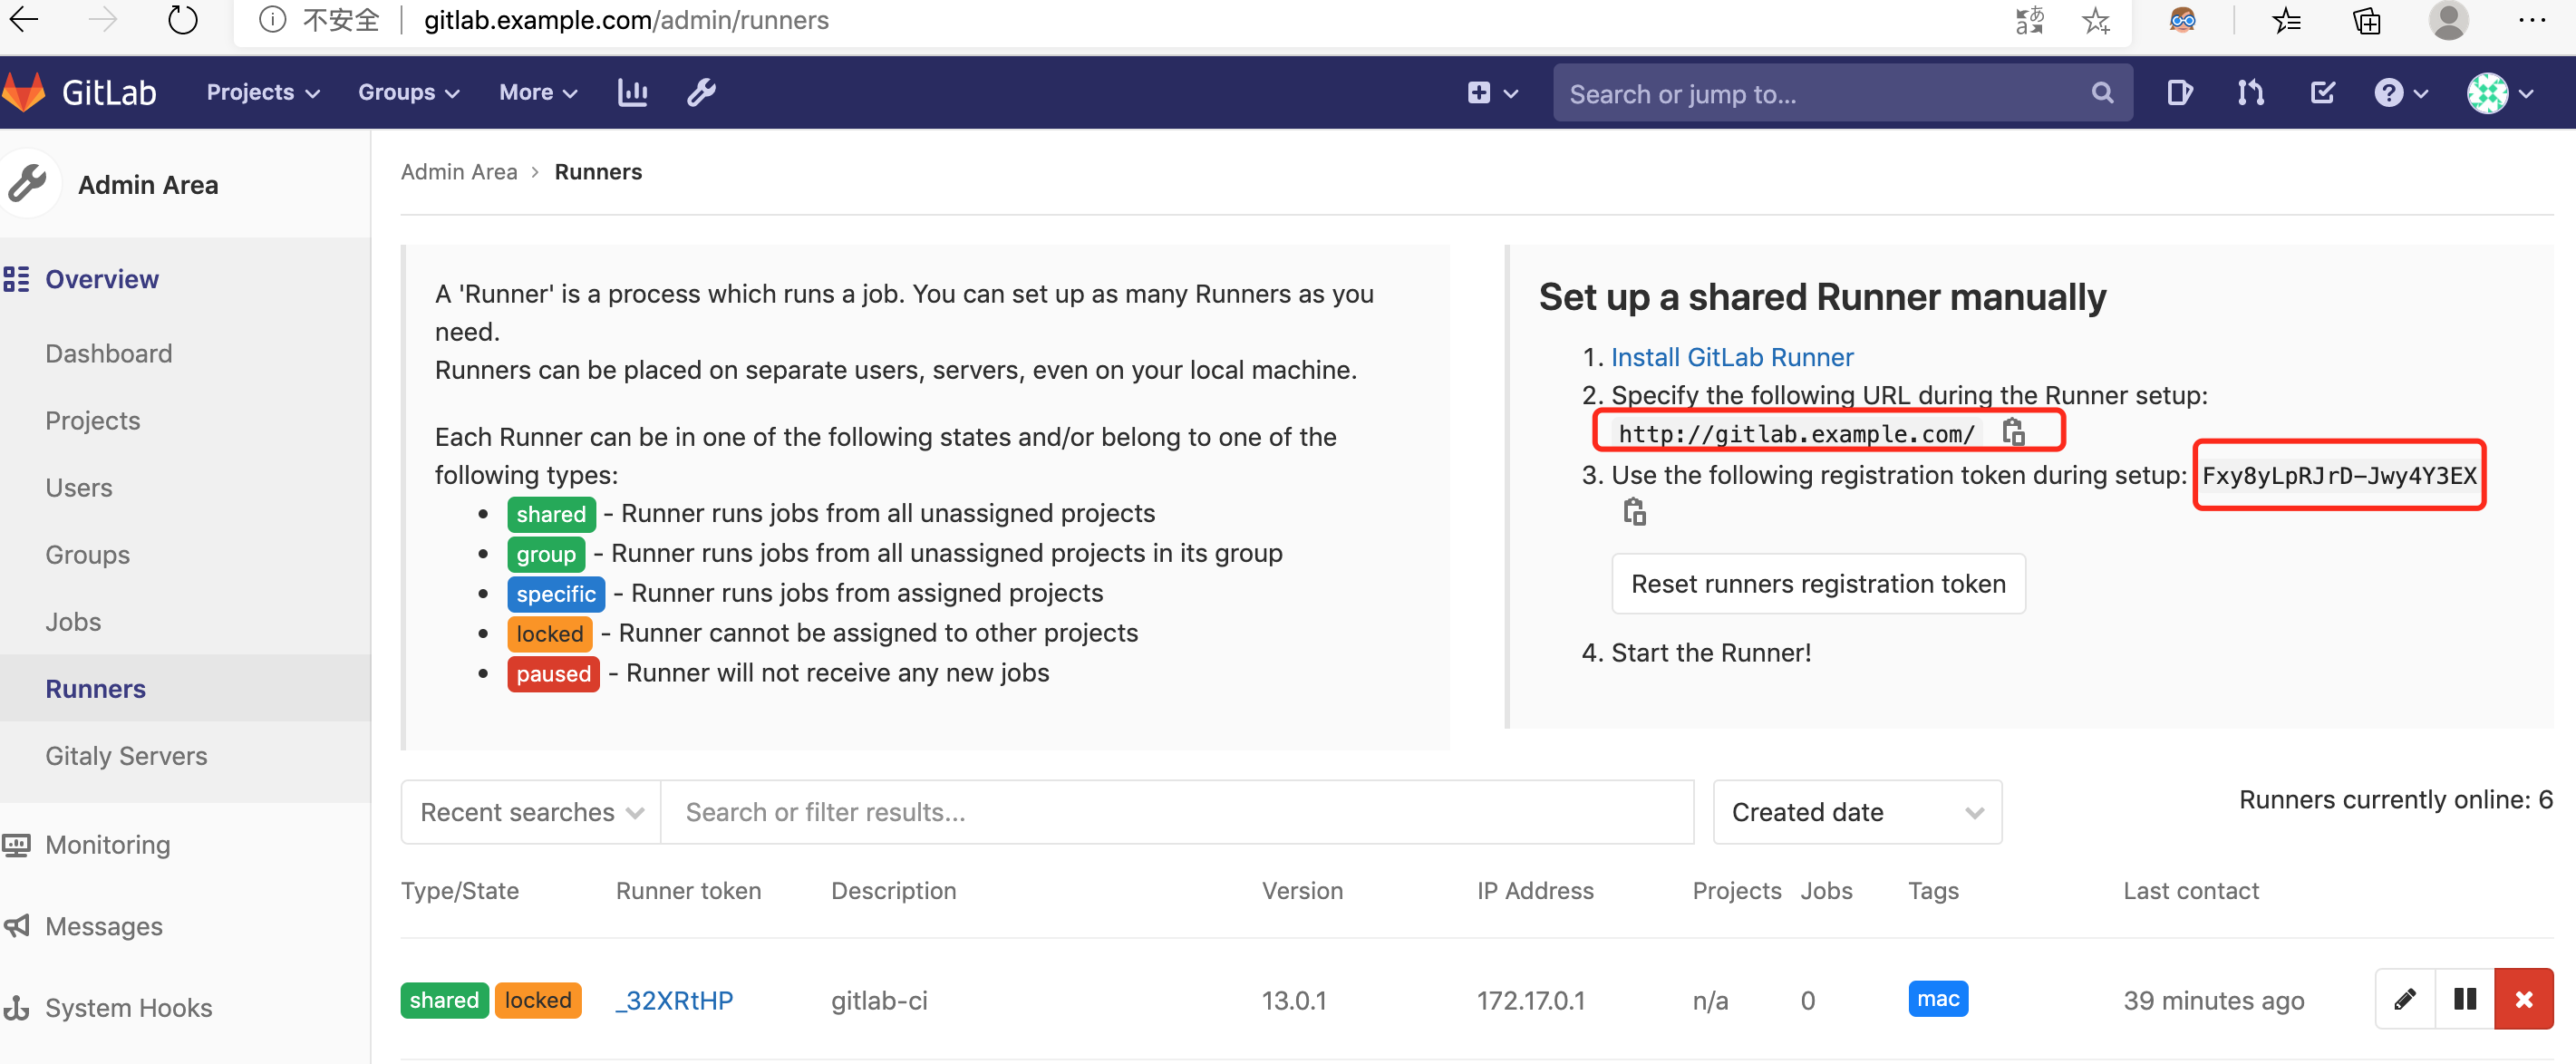Open Dashboard in the sidebar

coord(109,353)
